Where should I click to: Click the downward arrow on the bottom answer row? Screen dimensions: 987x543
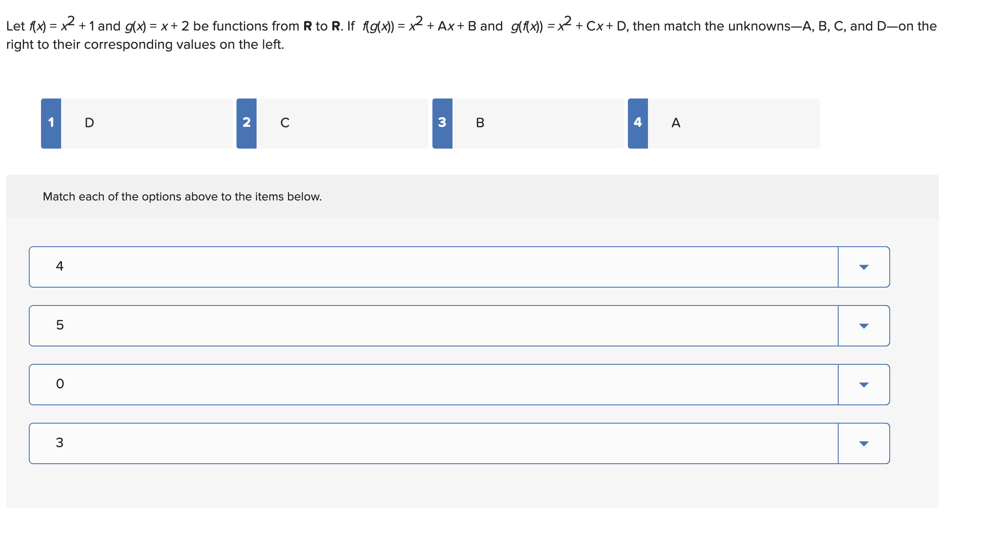pos(864,443)
